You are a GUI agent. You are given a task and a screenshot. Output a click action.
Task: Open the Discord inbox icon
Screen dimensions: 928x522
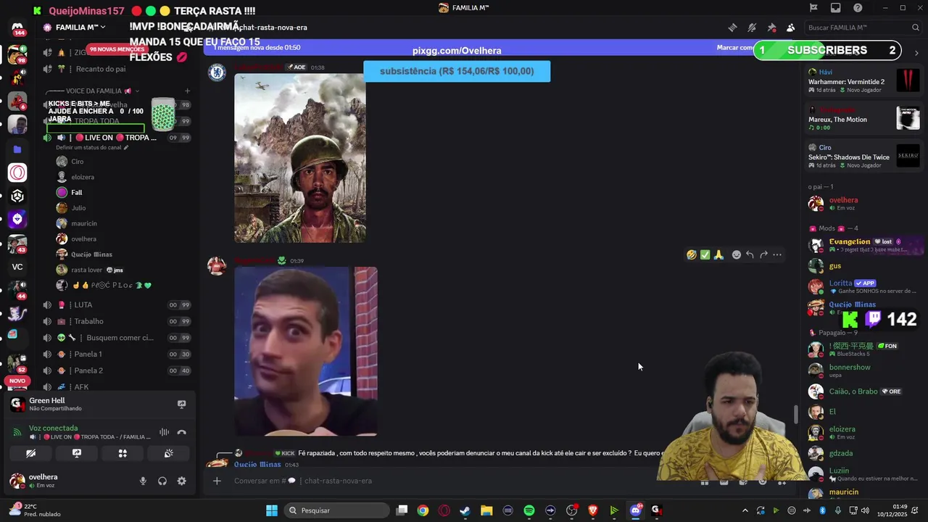pyautogui.click(x=836, y=8)
